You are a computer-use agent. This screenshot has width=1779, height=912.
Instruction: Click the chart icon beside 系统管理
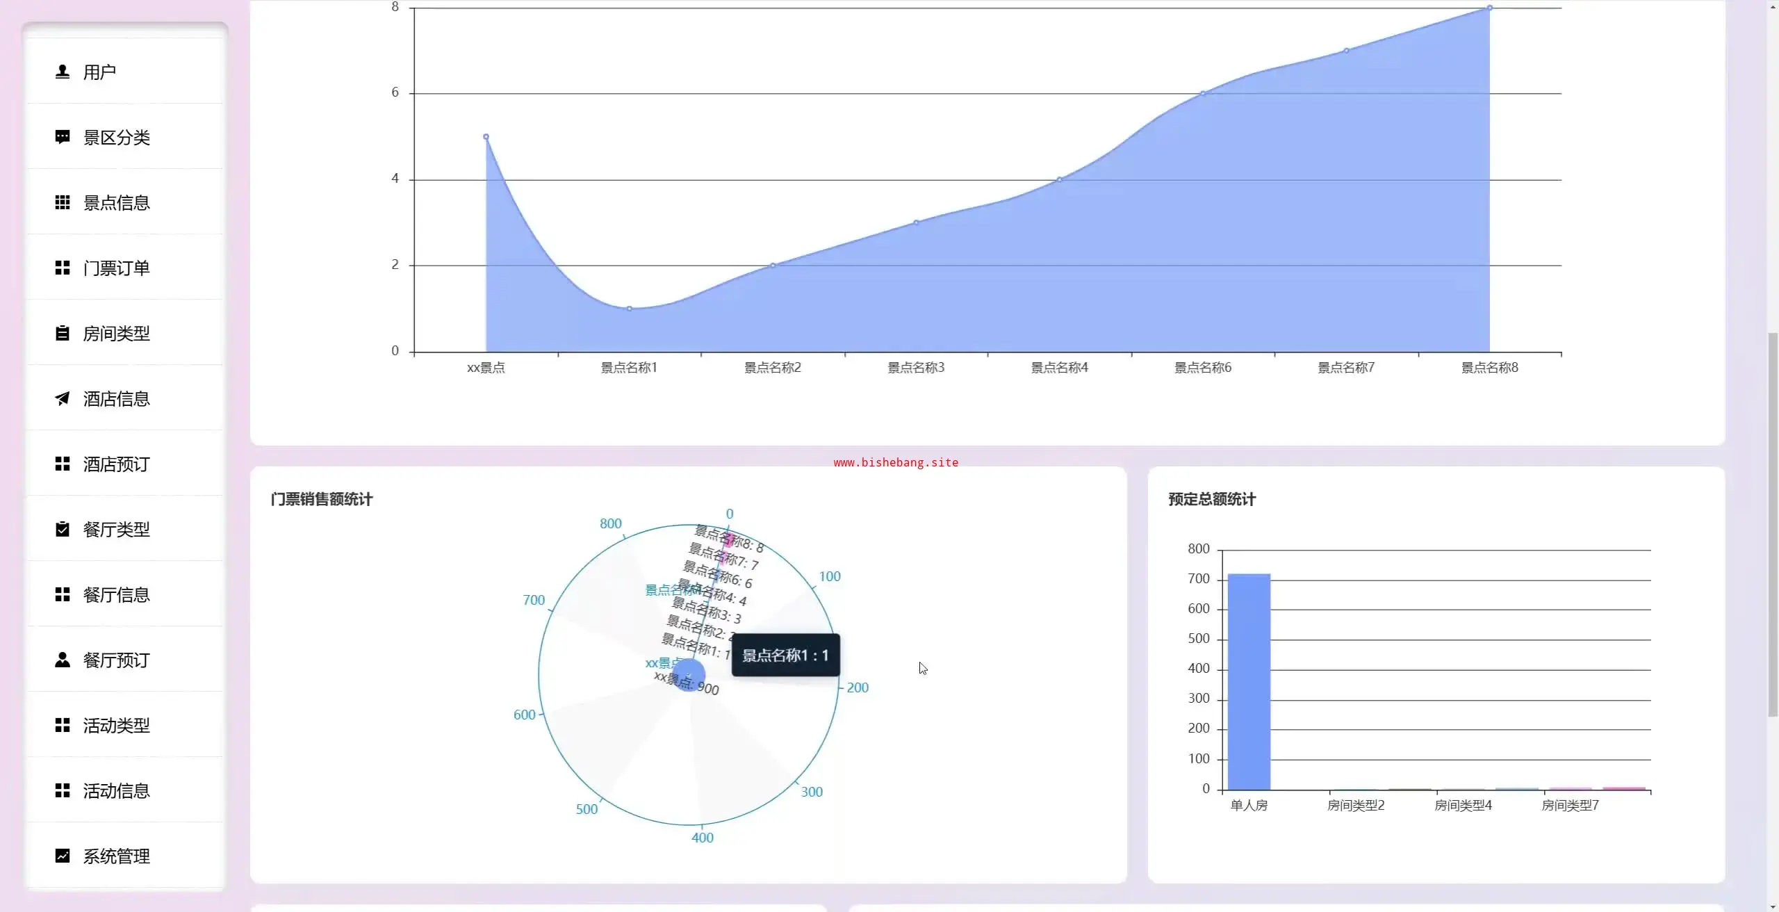tap(63, 856)
